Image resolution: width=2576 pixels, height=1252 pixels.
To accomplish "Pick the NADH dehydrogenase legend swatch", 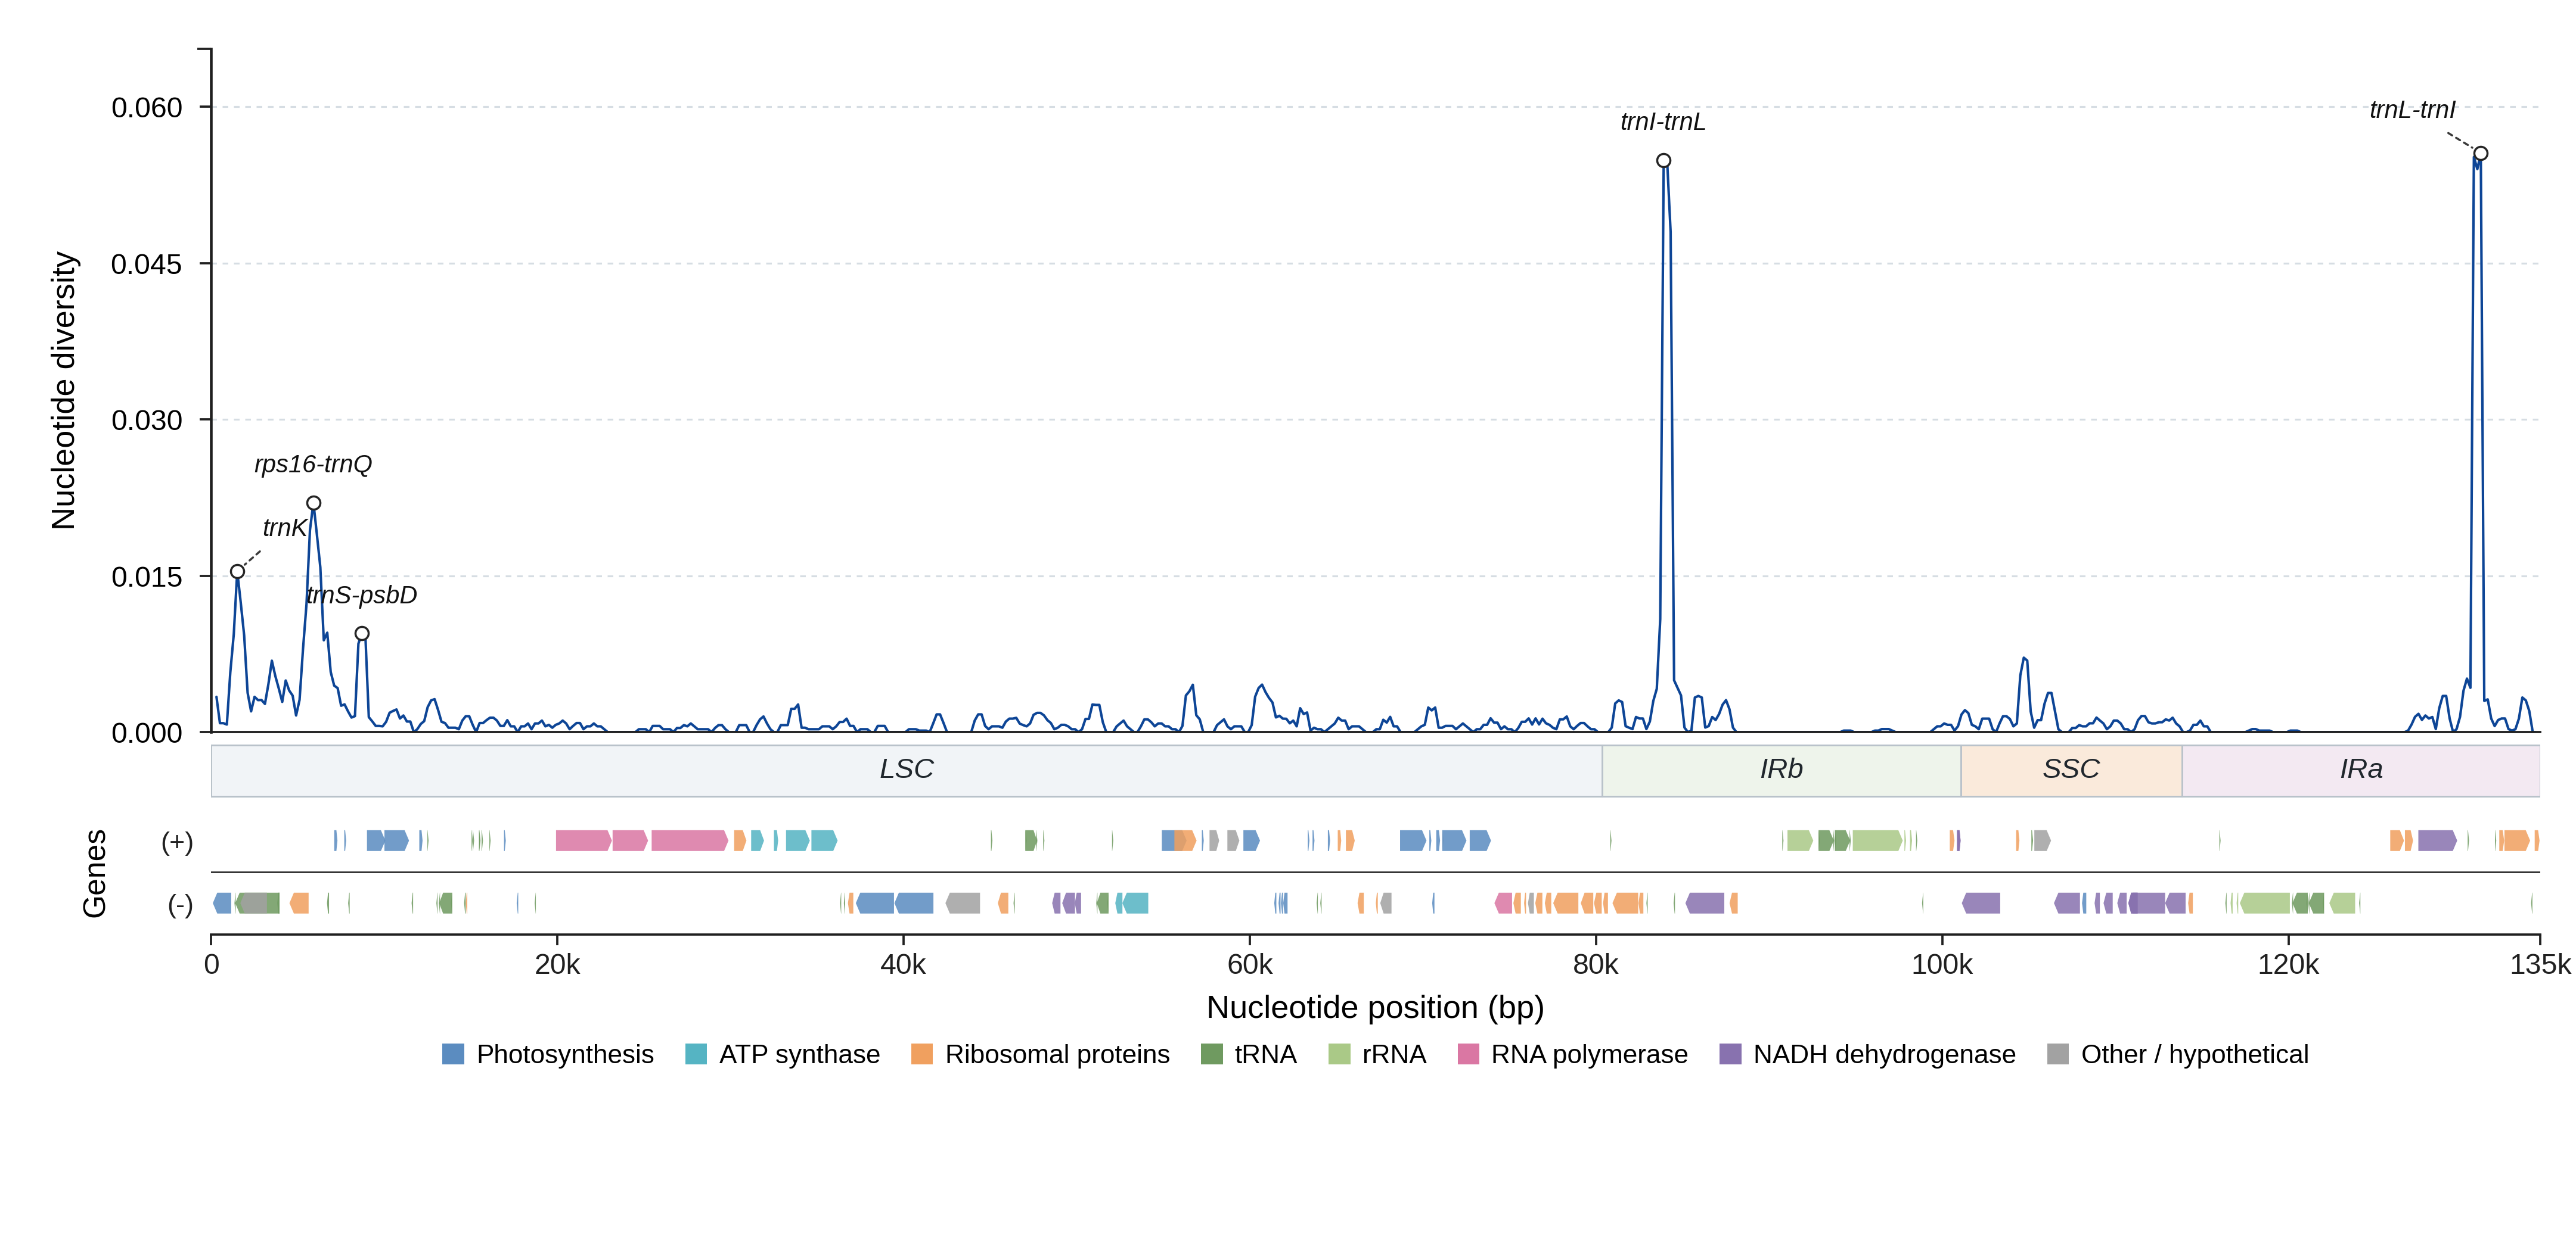I will [x=1730, y=1054].
